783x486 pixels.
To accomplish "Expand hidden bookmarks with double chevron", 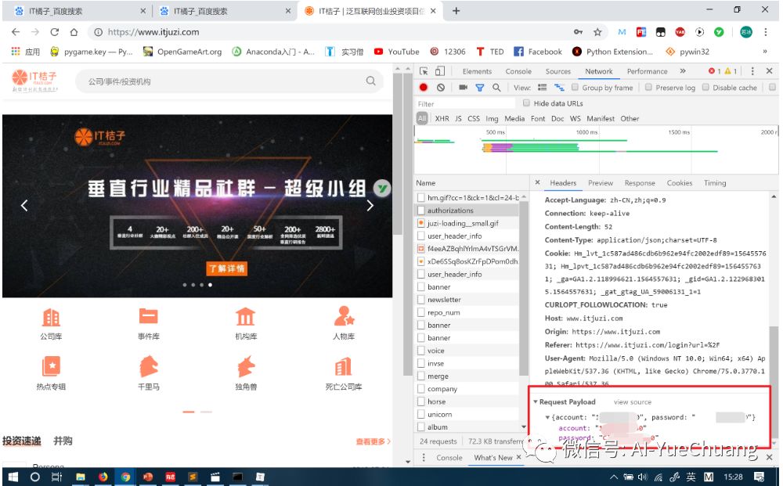I will pyautogui.click(x=764, y=52).
